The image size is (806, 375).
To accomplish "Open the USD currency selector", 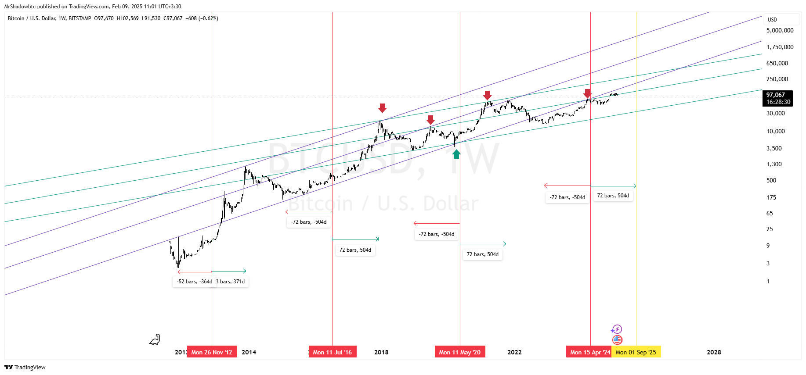I will click(773, 20).
